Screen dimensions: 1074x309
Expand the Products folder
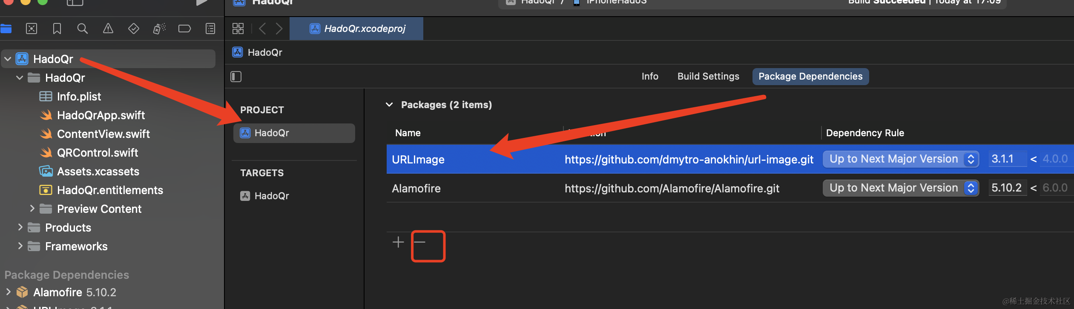point(20,227)
